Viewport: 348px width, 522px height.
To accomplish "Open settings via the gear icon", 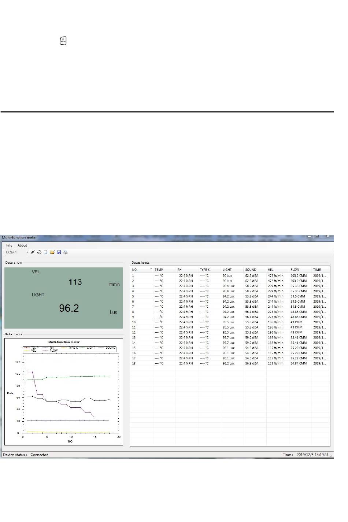I will click(x=39, y=252).
